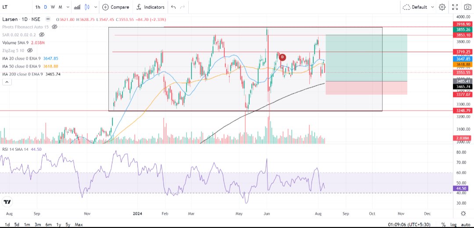Screen dimensions: 474x228
Task: Set range to 5y
Action: pos(68,224)
